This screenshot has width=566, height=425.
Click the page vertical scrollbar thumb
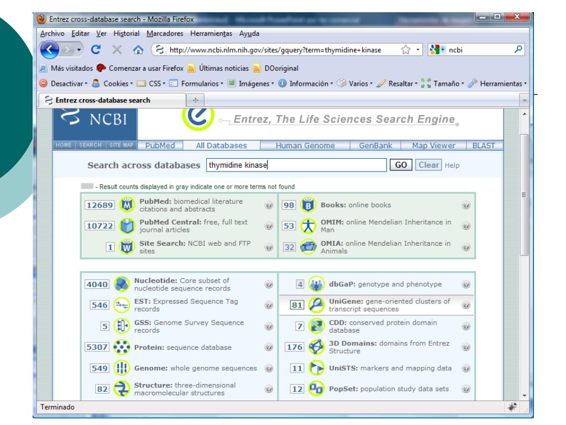tap(524, 195)
